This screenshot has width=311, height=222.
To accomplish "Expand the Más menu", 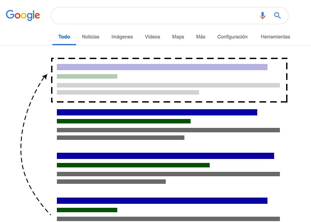I will coord(201,37).
